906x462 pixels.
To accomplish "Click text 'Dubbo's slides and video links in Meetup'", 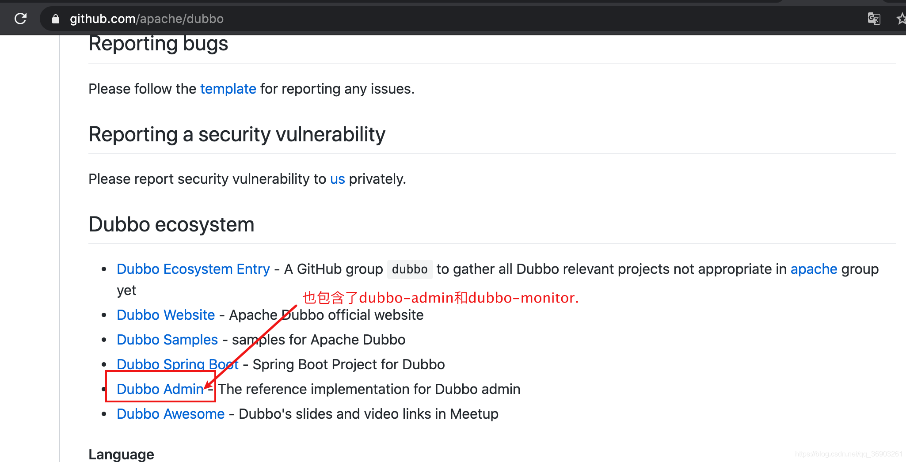I will click(369, 414).
